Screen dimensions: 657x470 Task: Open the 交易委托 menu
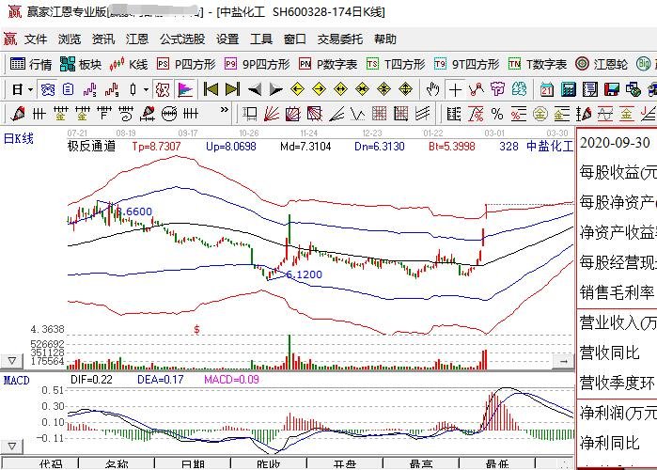pos(340,39)
